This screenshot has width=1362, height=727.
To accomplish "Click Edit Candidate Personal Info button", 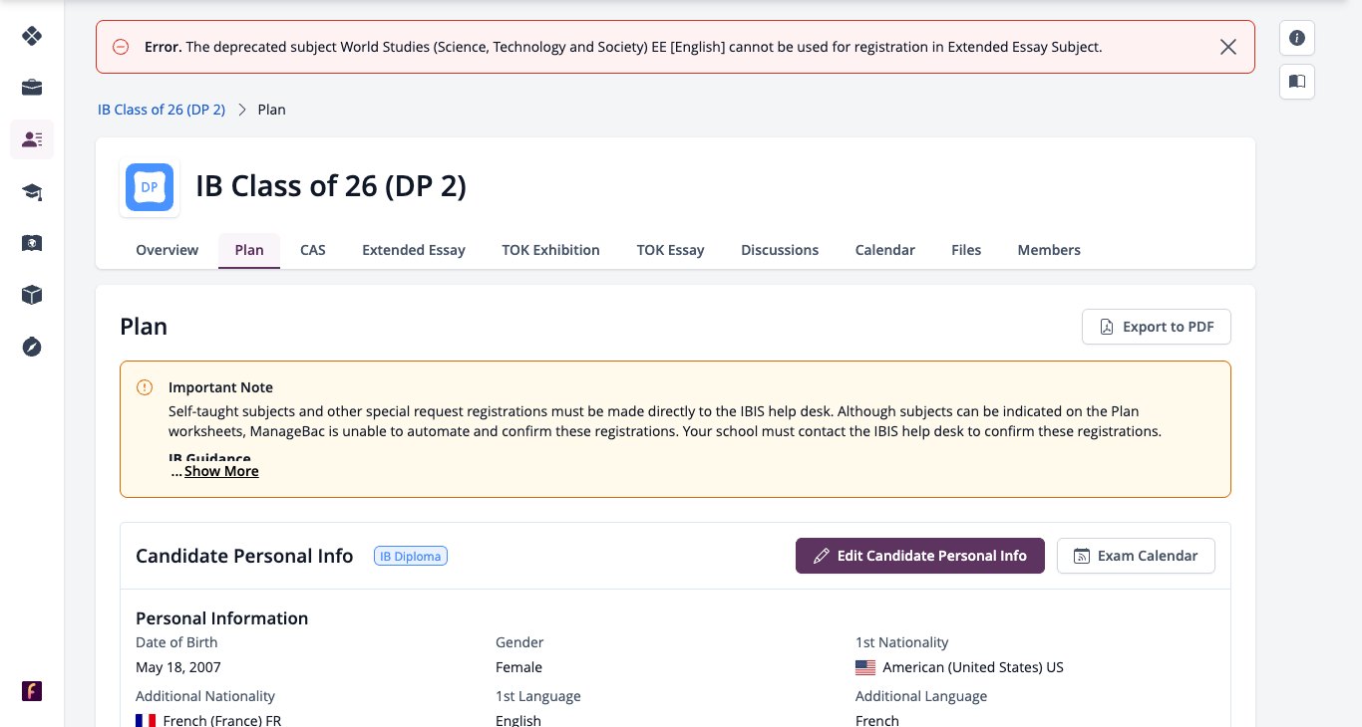I will (x=920, y=556).
